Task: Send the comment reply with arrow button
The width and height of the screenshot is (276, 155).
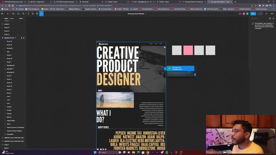Action: (195, 74)
